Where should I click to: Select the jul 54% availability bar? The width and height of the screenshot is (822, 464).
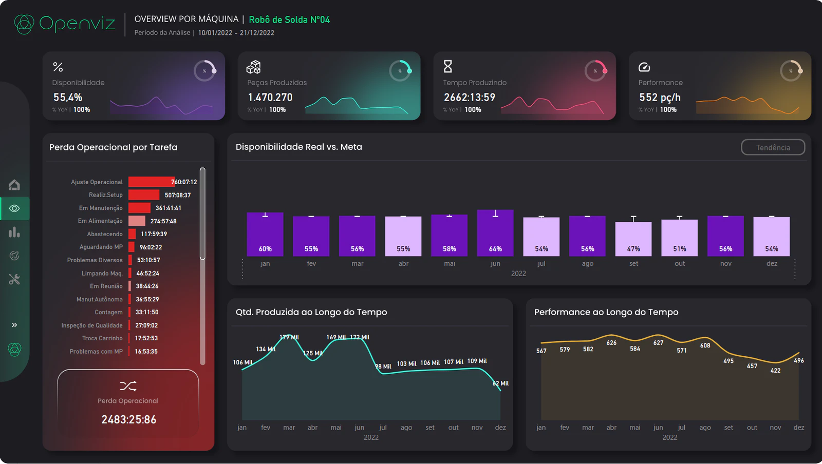541,237
